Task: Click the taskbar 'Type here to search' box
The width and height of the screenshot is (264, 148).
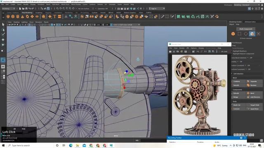Action: (30, 145)
